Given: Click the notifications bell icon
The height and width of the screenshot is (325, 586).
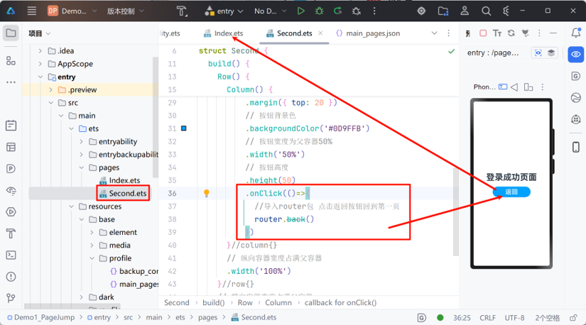Looking at the screenshot, I should point(576,33).
